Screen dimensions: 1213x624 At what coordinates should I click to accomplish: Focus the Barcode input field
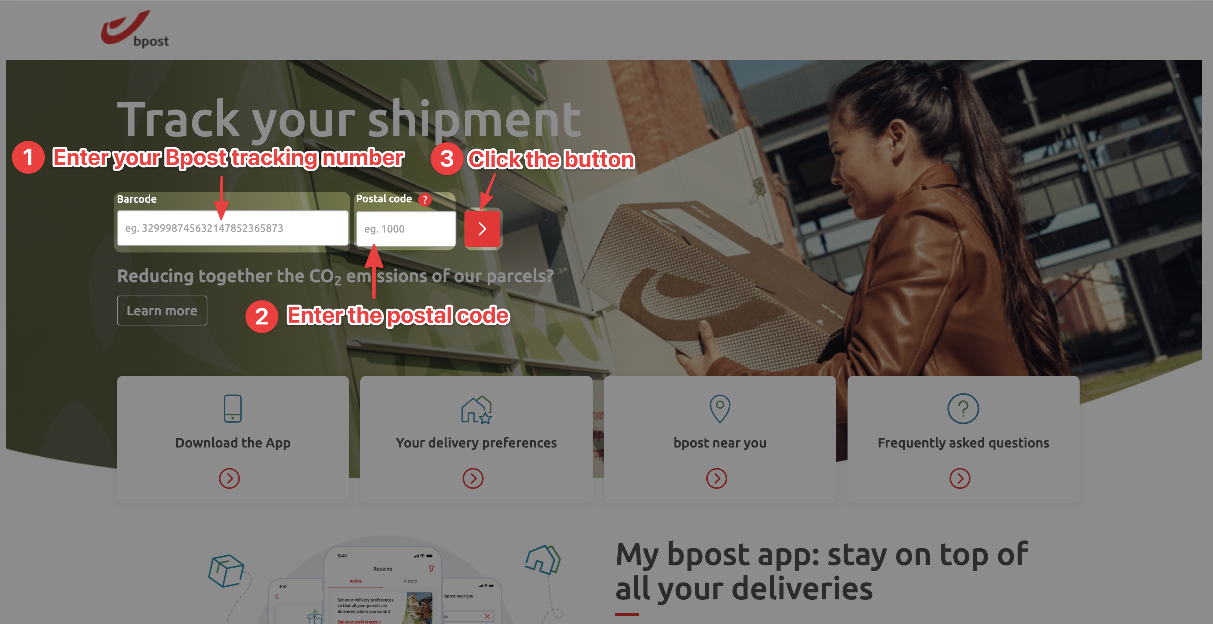point(232,228)
